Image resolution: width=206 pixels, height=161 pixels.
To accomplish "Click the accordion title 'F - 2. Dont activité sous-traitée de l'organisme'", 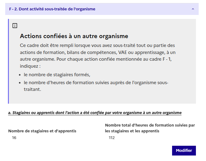I will (52, 9).
